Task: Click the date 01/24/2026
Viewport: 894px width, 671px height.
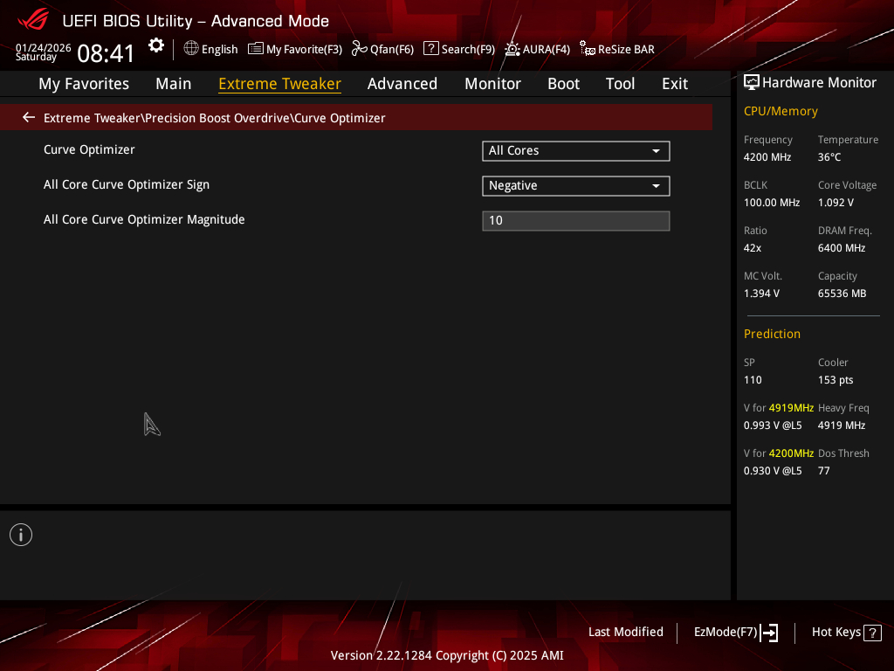Action: coord(44,47)
